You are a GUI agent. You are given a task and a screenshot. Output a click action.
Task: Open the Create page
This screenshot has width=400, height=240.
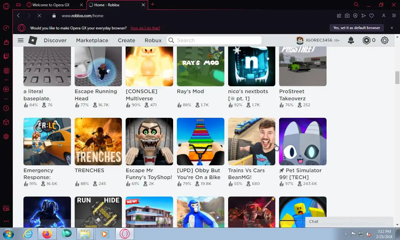click(x=127, y=40)
